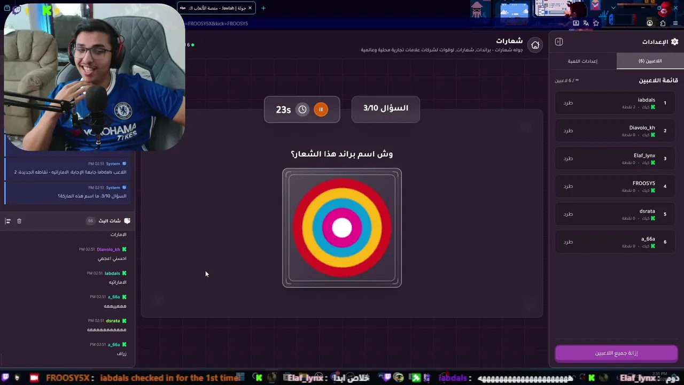Kick player FROOSY5 with طرد
684x385 pixels.
568,186
